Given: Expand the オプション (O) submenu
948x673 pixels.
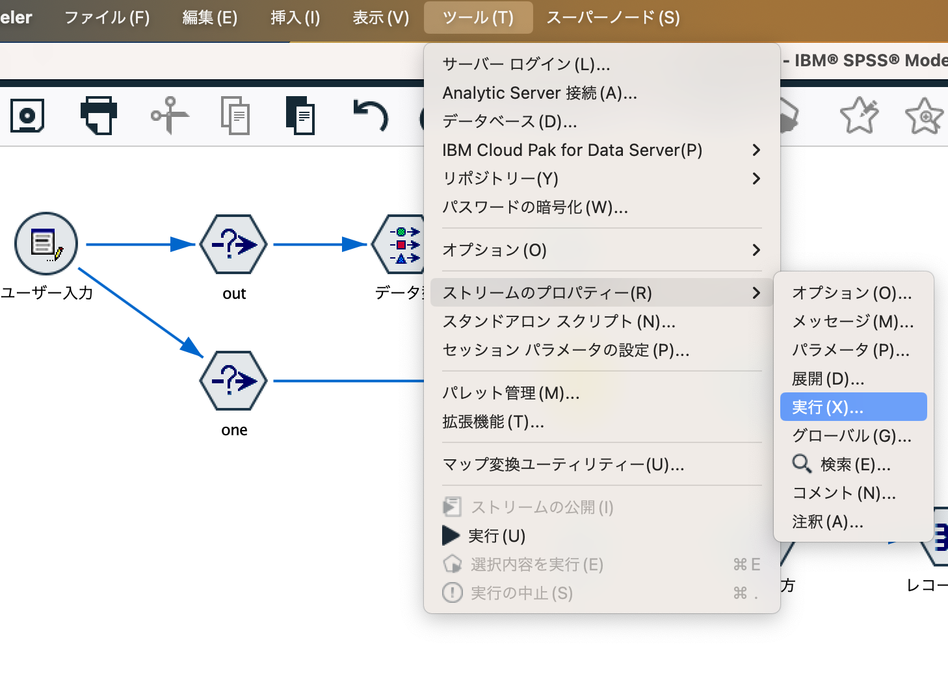Looking at the screenshot, I should click(x=494, y=250).
